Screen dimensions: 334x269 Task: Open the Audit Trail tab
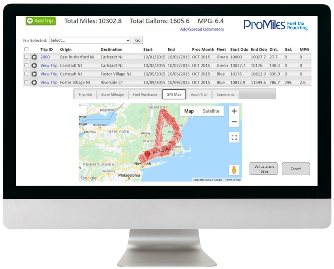point(199,95)
